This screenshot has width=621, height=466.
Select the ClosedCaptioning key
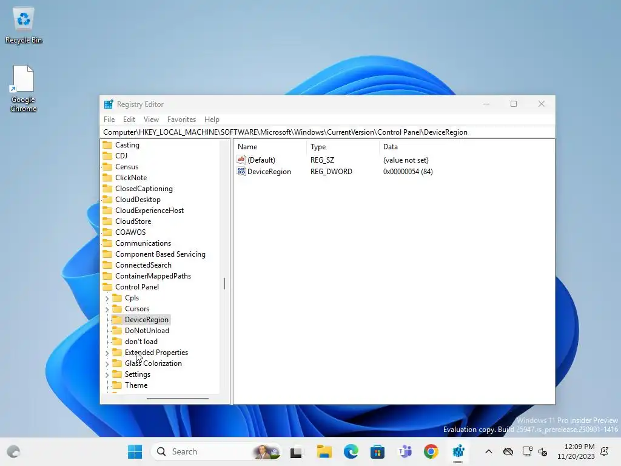[x=144, y=188]
